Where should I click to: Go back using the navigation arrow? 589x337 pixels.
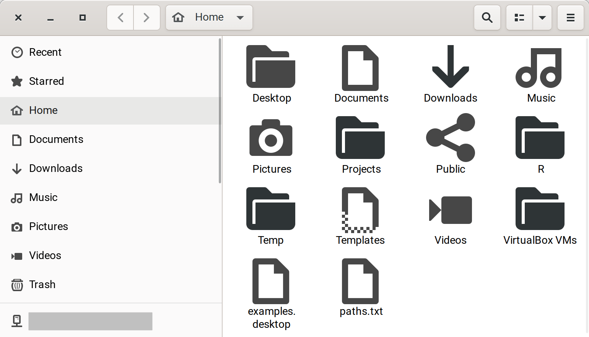tap(120, 17)
